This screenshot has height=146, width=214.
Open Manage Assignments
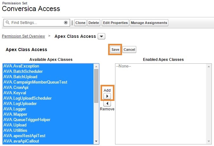tap(149, 23)
